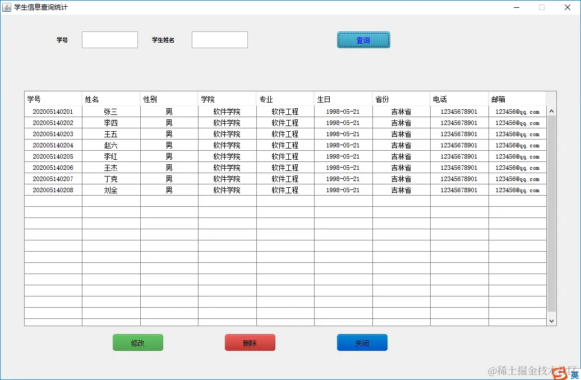Click 软件学院 cell in 刘全's row
The image size is (581, 380).
pyautogui.click(x=227, y=190)
